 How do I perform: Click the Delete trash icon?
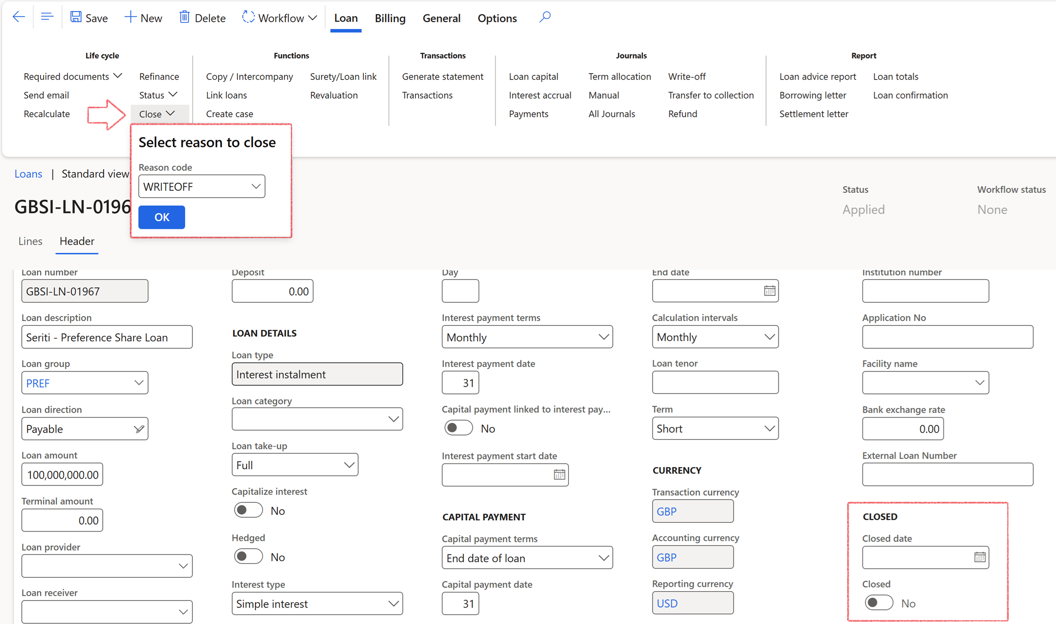click(x=184, y=17)
